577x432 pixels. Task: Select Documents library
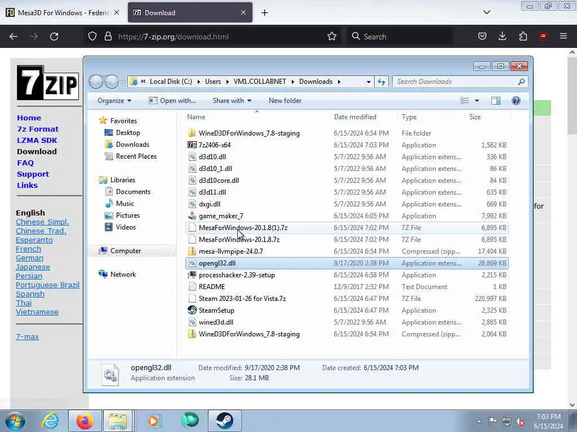[133, 192]
